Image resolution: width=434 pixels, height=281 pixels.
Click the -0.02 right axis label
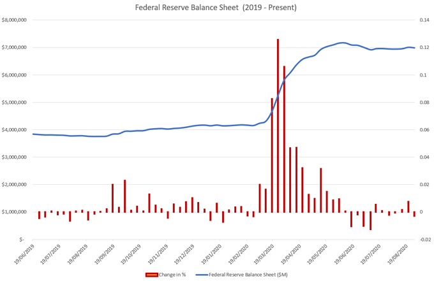425,240
